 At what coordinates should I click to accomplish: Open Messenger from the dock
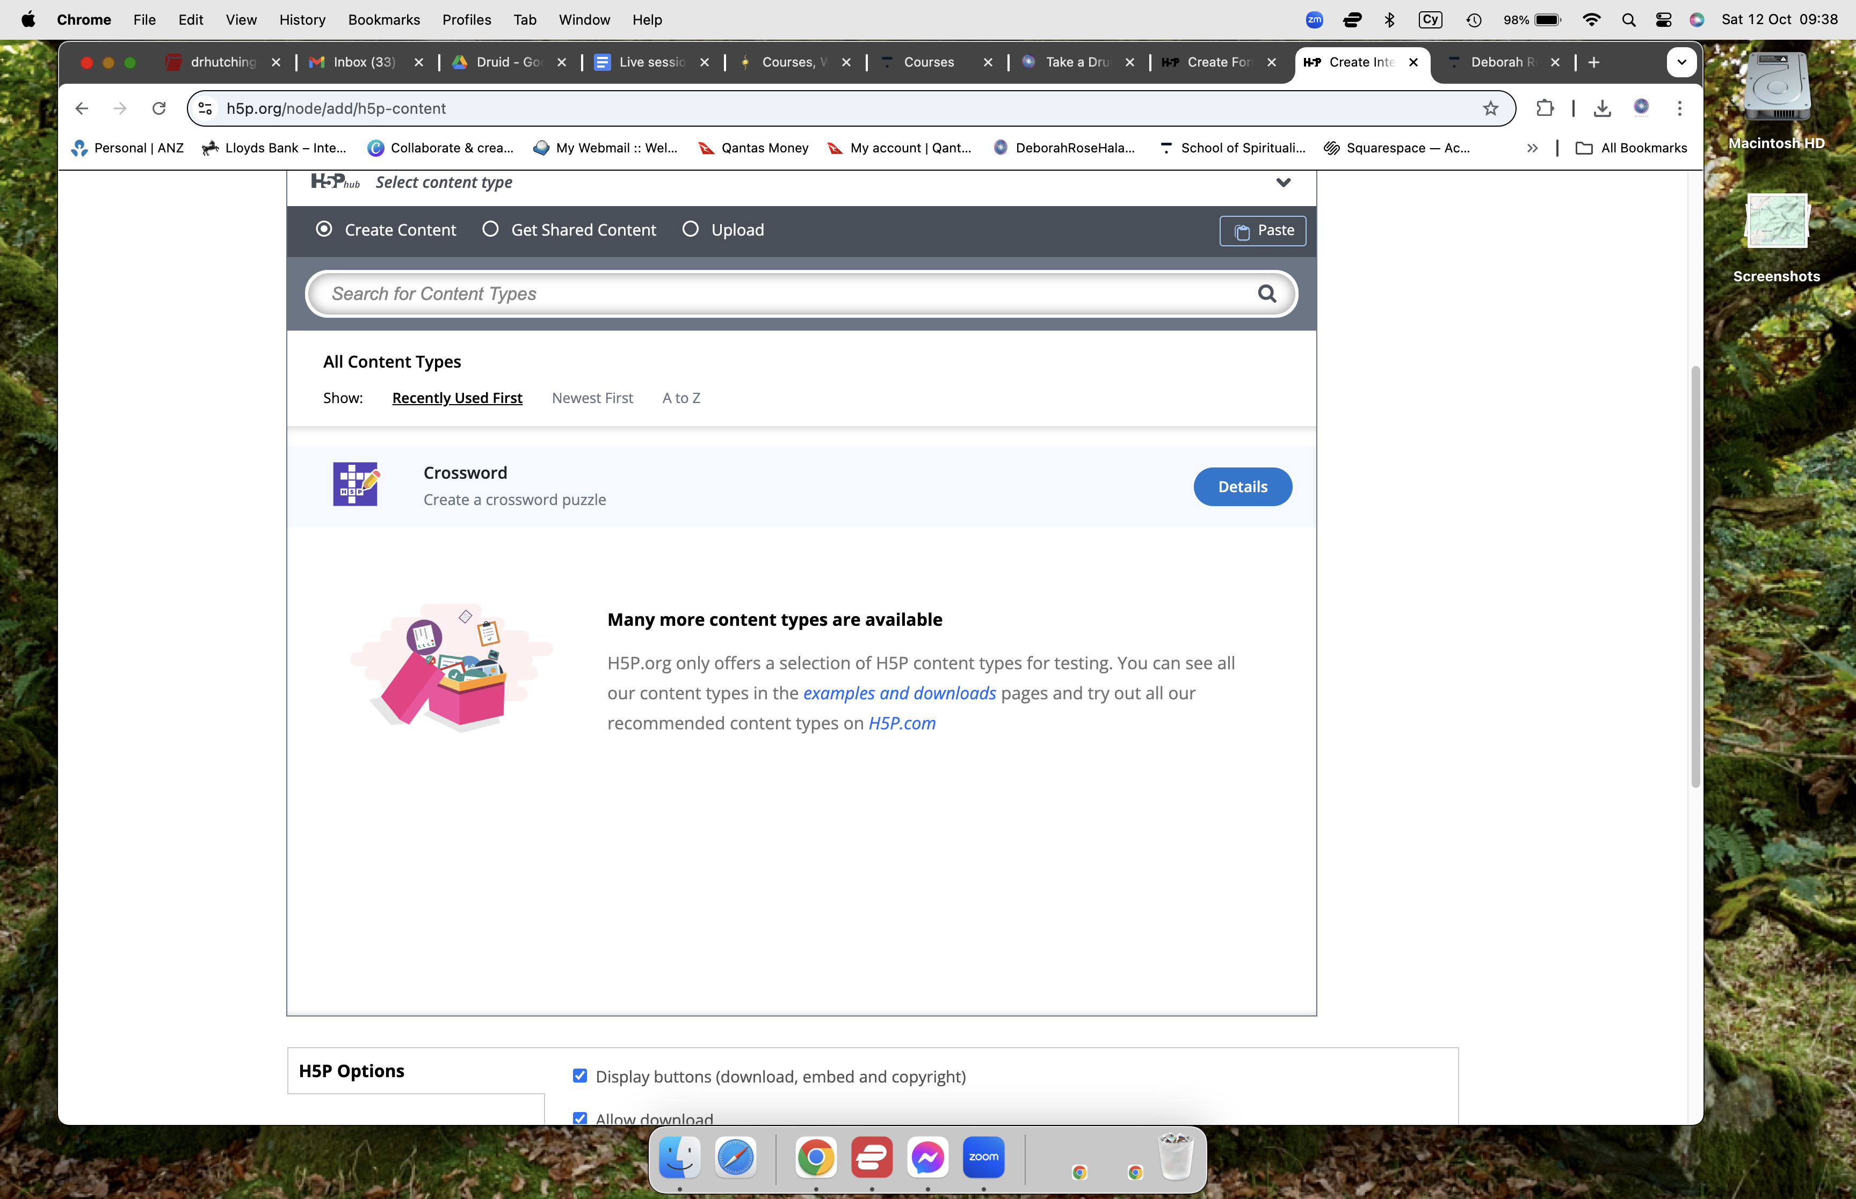927,1158
